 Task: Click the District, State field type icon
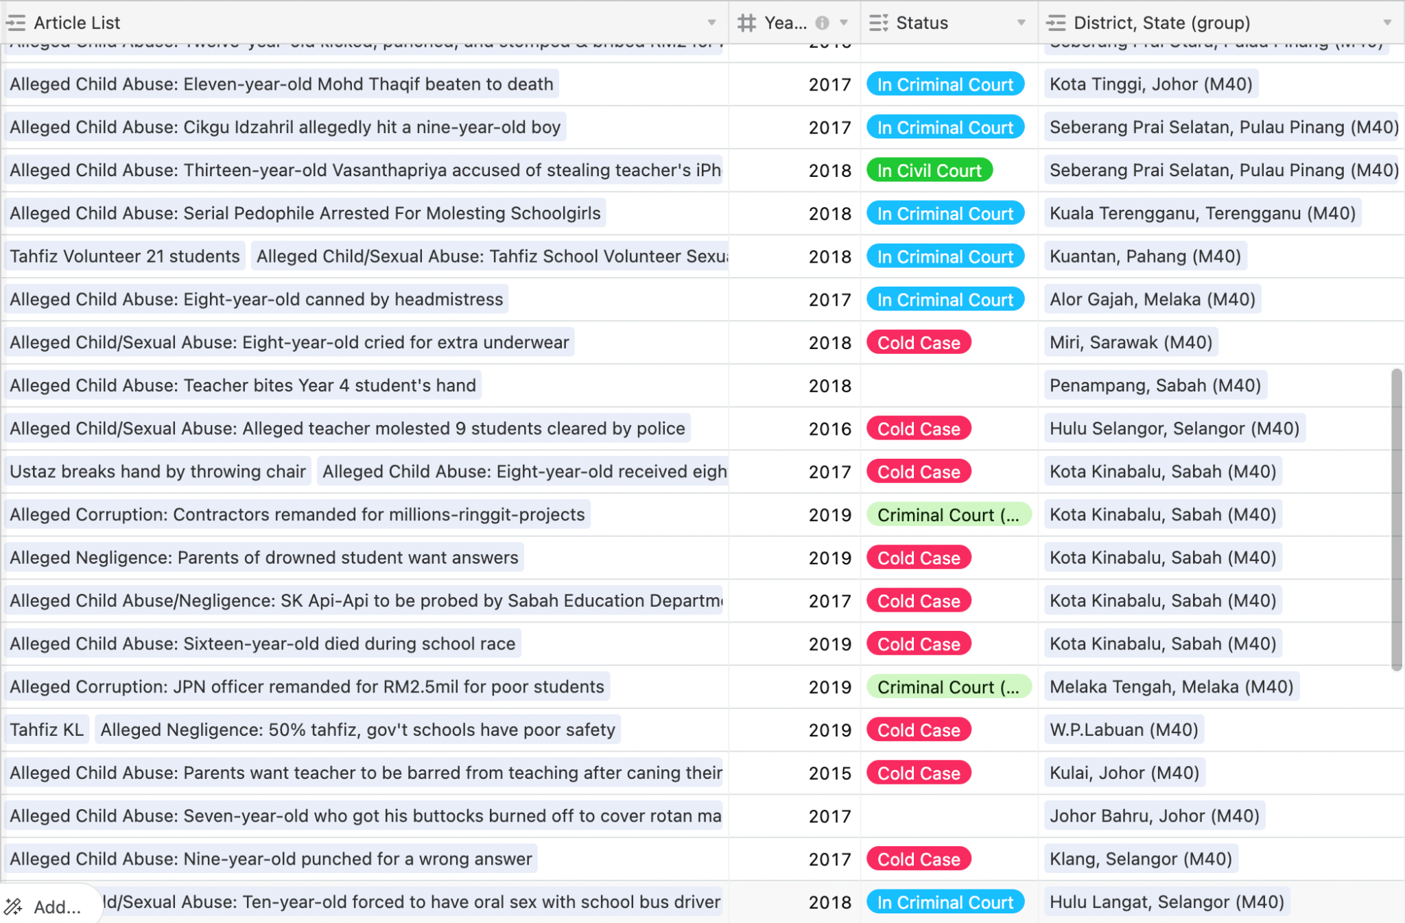point(1056,23)
